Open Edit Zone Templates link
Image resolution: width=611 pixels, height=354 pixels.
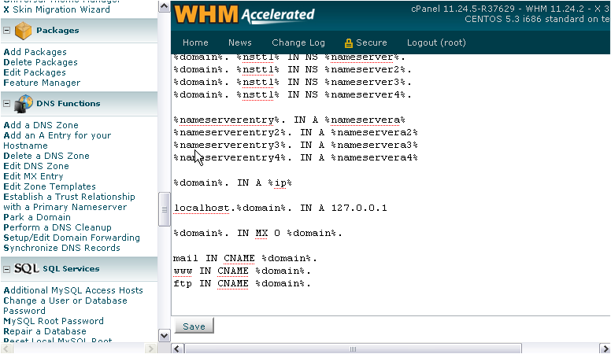pyautogui.click(x=50, y=186)
